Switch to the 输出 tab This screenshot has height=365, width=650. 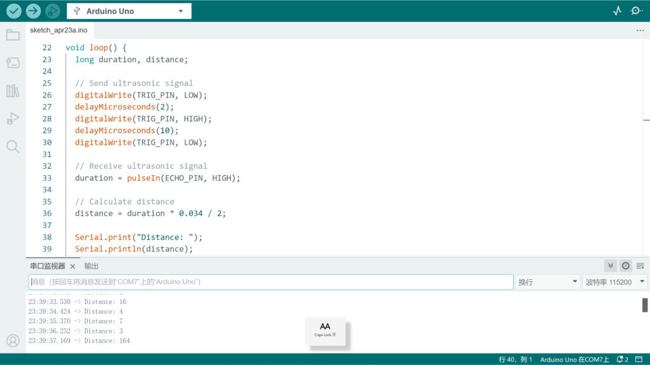pos(91,266)
